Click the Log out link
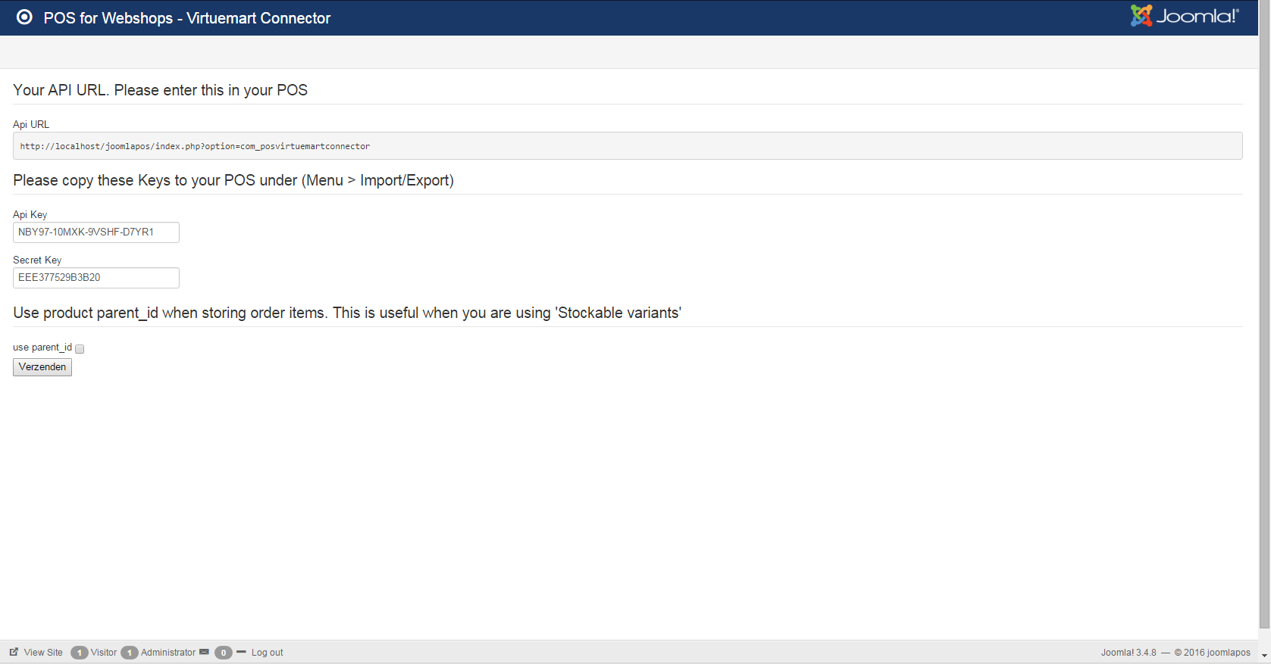This screenshot has width=1271, height=664. (x=267, y=653)
